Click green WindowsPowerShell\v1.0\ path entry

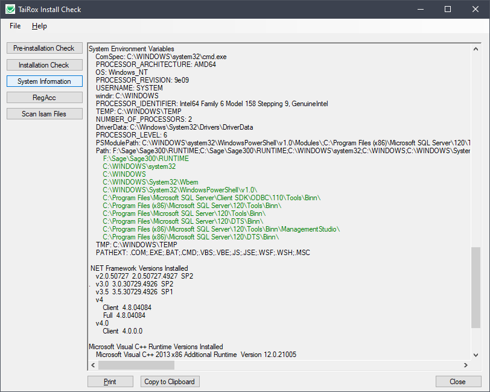click(x=180, y=190)
